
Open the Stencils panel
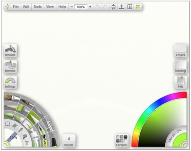(x=10, y=67)
